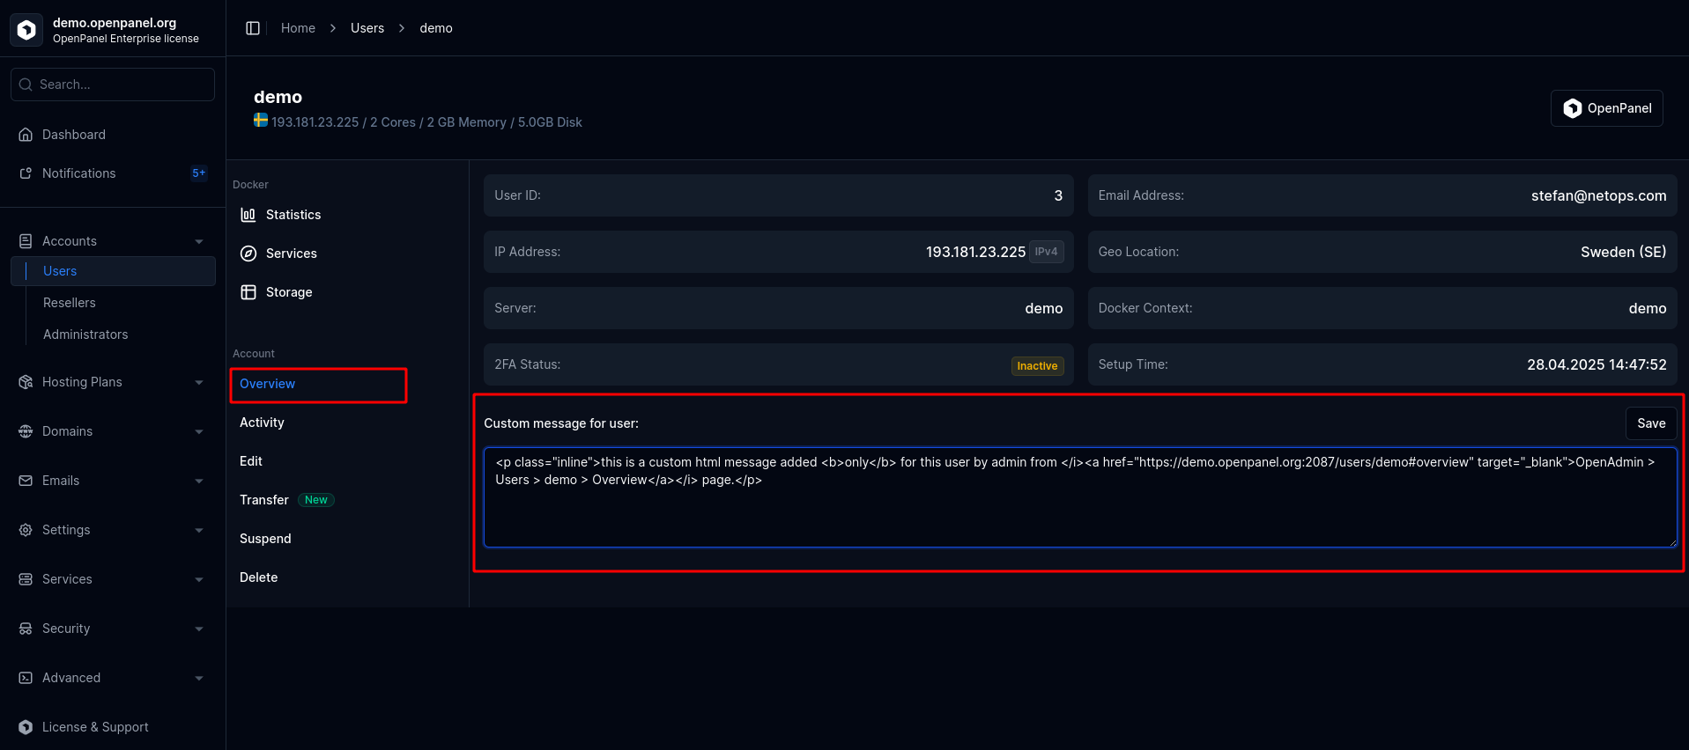Expand the Accounts section arrow

click(x=199, y=241)
